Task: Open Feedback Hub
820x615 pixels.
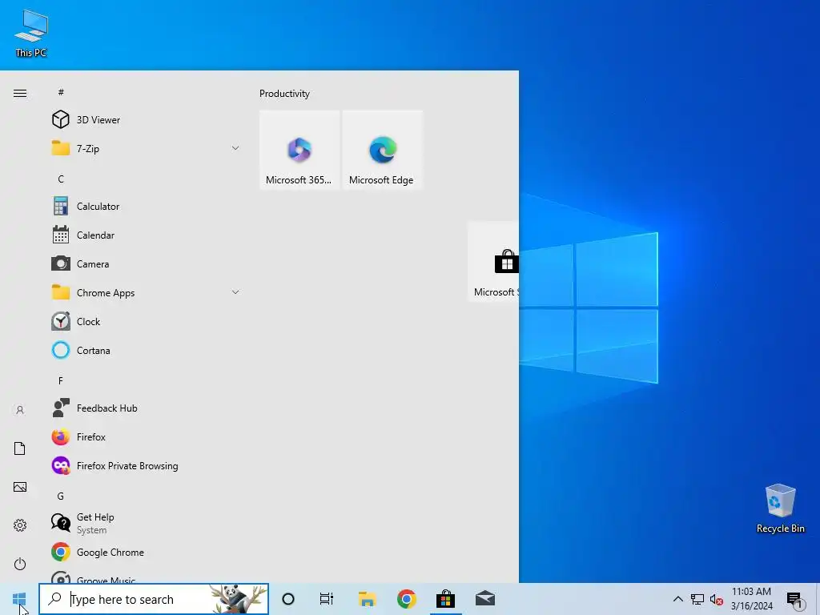Action: point(146,408)
